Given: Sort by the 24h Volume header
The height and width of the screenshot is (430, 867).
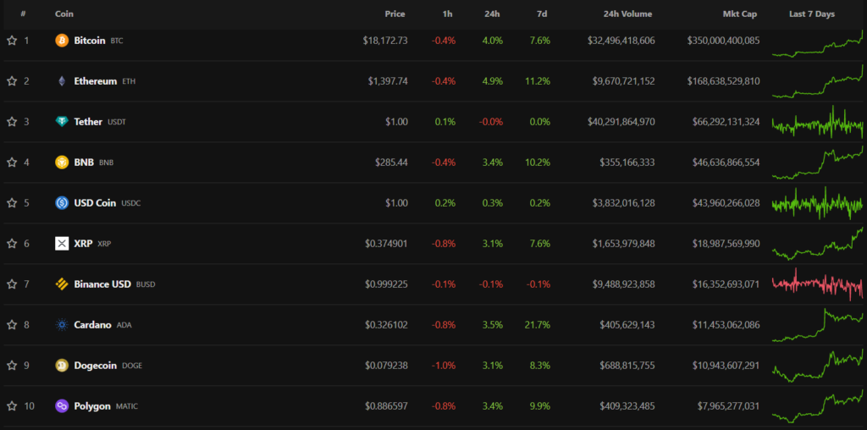Looking at the screenshot, I should [x=627, y=14].
